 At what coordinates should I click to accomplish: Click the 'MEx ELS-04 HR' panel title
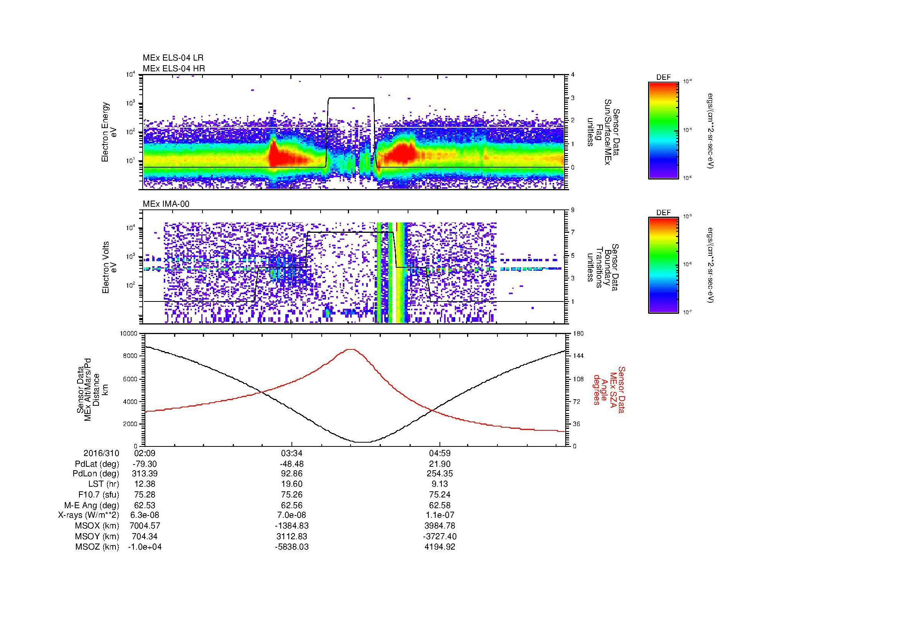173,68
